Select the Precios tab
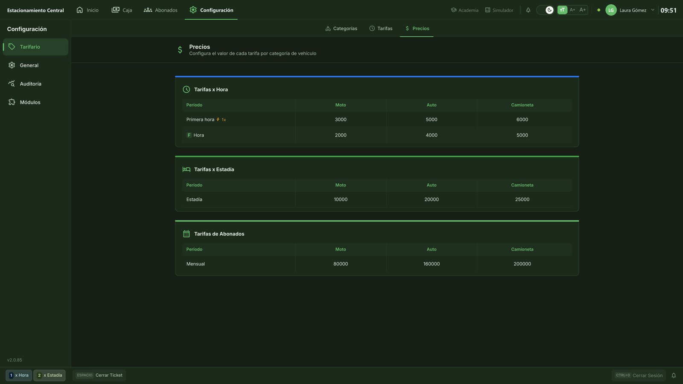Screen dimensions: 683x384 [417, 29]
